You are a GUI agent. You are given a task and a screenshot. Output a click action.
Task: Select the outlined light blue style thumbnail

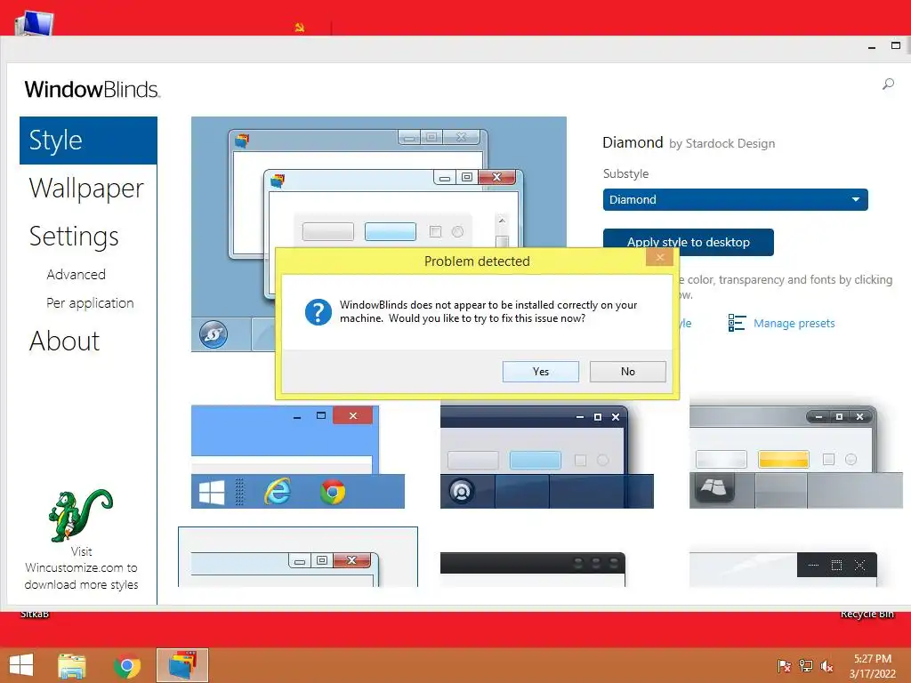[297, 557]
